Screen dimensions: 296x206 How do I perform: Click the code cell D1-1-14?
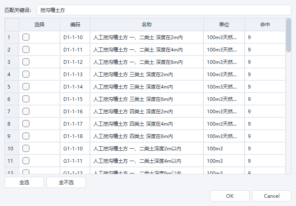[75, 87]
